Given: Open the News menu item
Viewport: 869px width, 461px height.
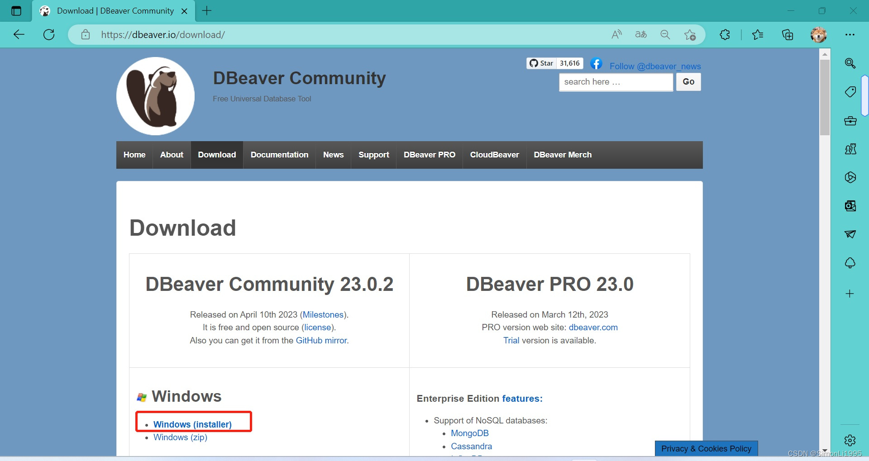Looking at the screenshot, I should pyautogui.click(x=333, y=155).
